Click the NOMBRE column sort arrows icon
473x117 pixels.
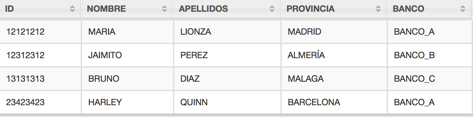pos(164,9)
